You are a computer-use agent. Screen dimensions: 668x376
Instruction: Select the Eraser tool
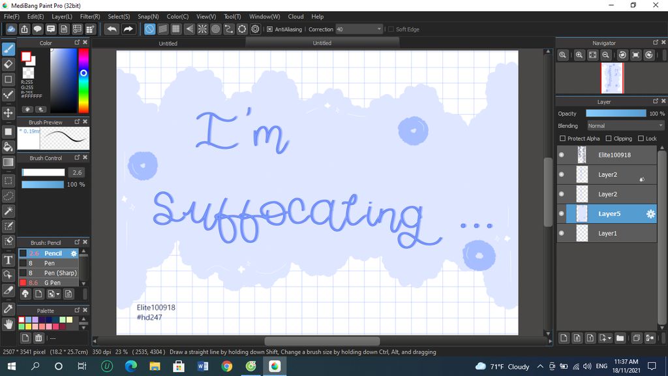(x=8, y=65)
